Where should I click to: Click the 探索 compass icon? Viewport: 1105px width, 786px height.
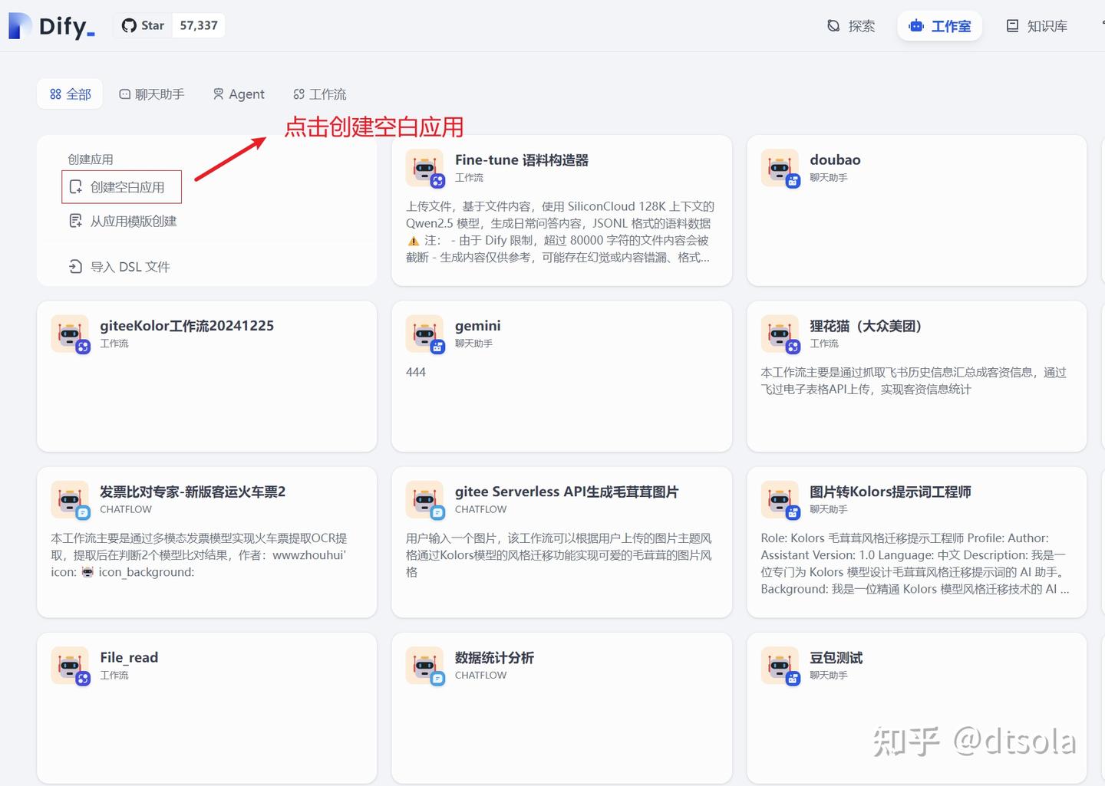833,26
